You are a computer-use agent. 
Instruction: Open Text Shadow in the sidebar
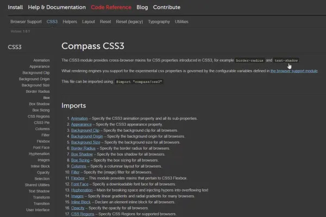pos(39,191)
